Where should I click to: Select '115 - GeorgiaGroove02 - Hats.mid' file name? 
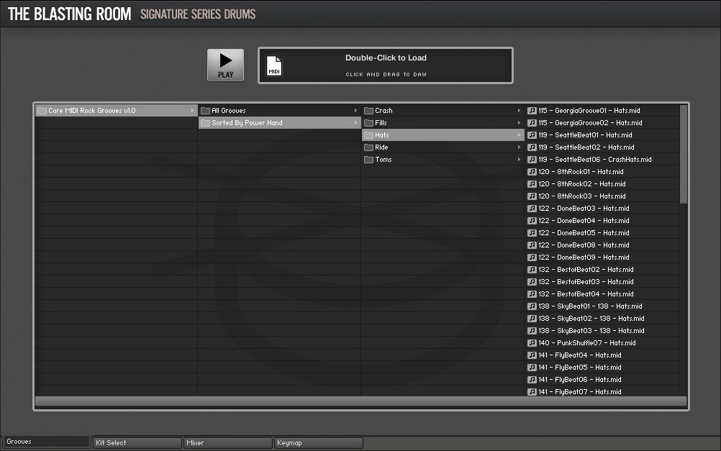591,123
